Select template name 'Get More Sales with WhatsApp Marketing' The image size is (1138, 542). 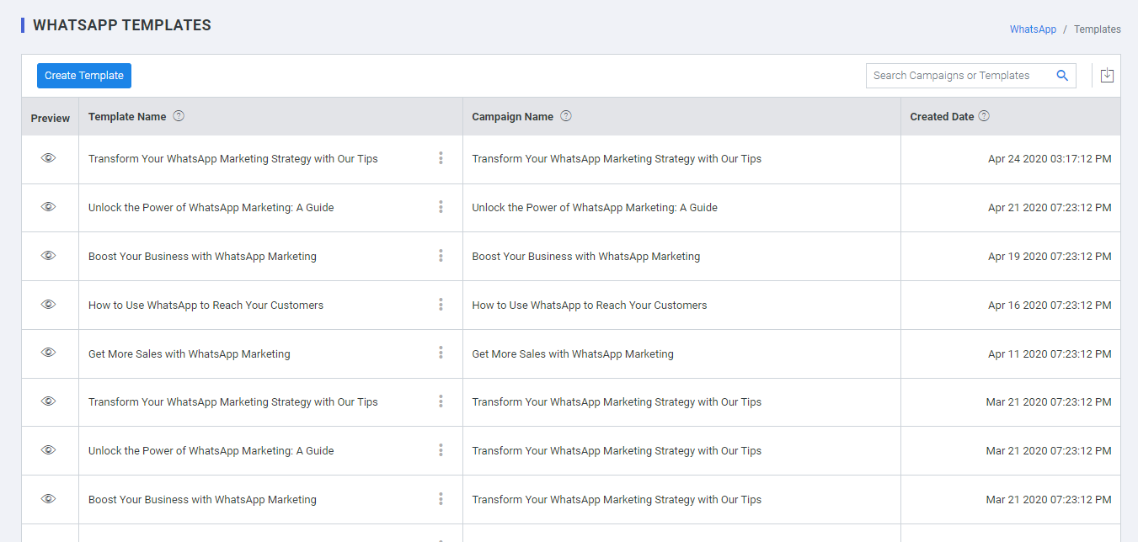coord(190,354)
